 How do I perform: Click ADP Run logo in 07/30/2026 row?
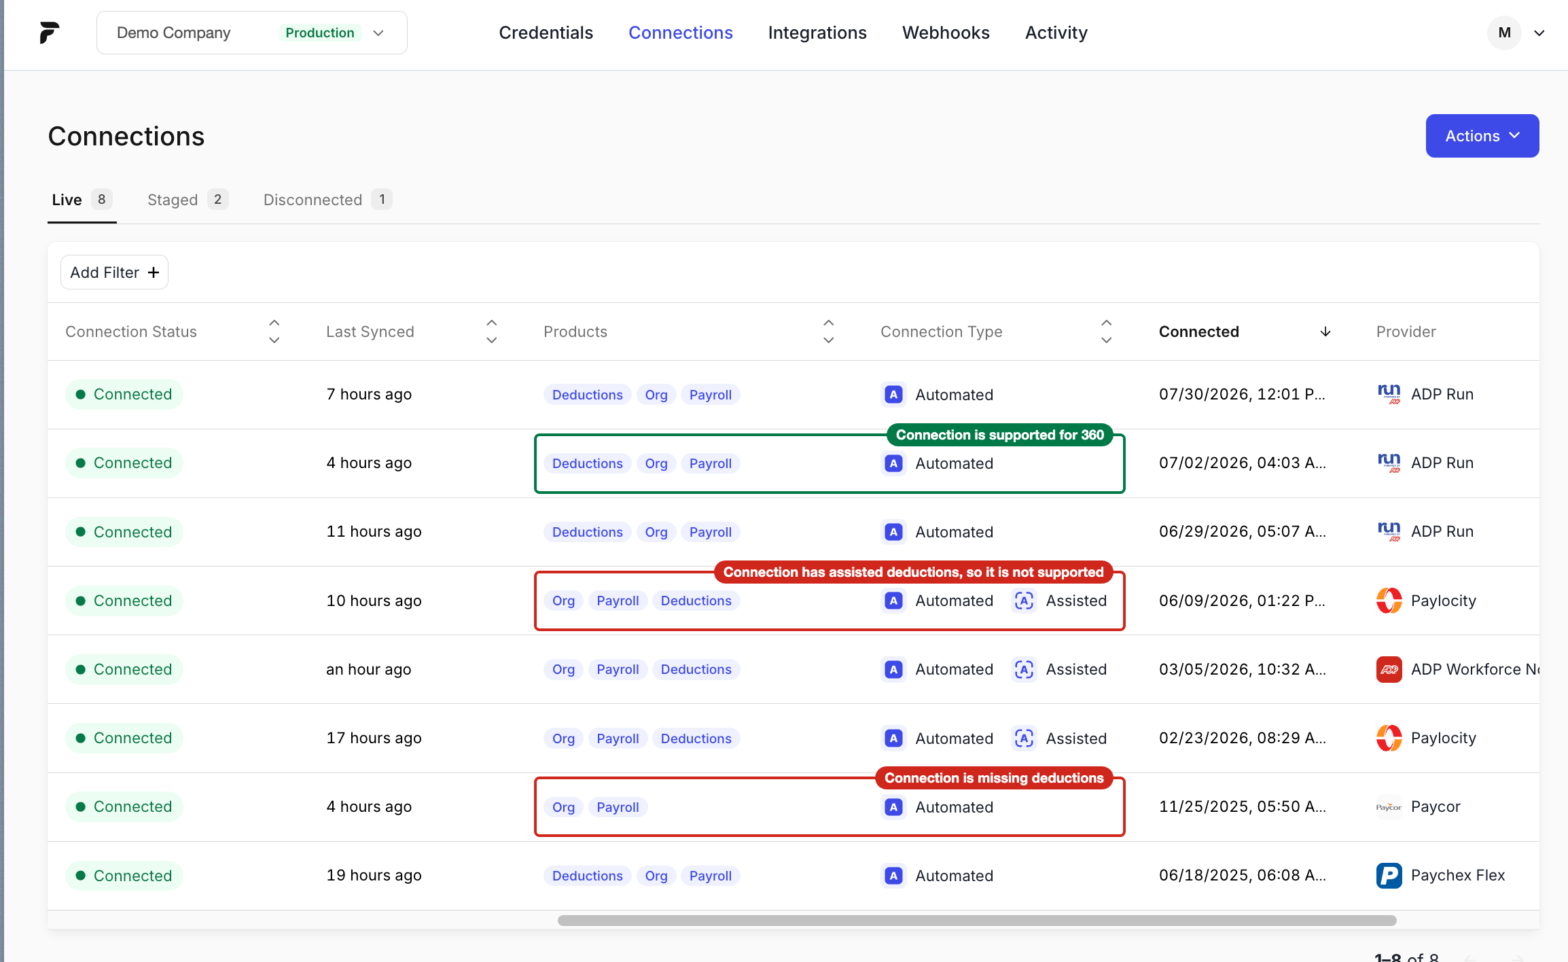pos(1389,394)
